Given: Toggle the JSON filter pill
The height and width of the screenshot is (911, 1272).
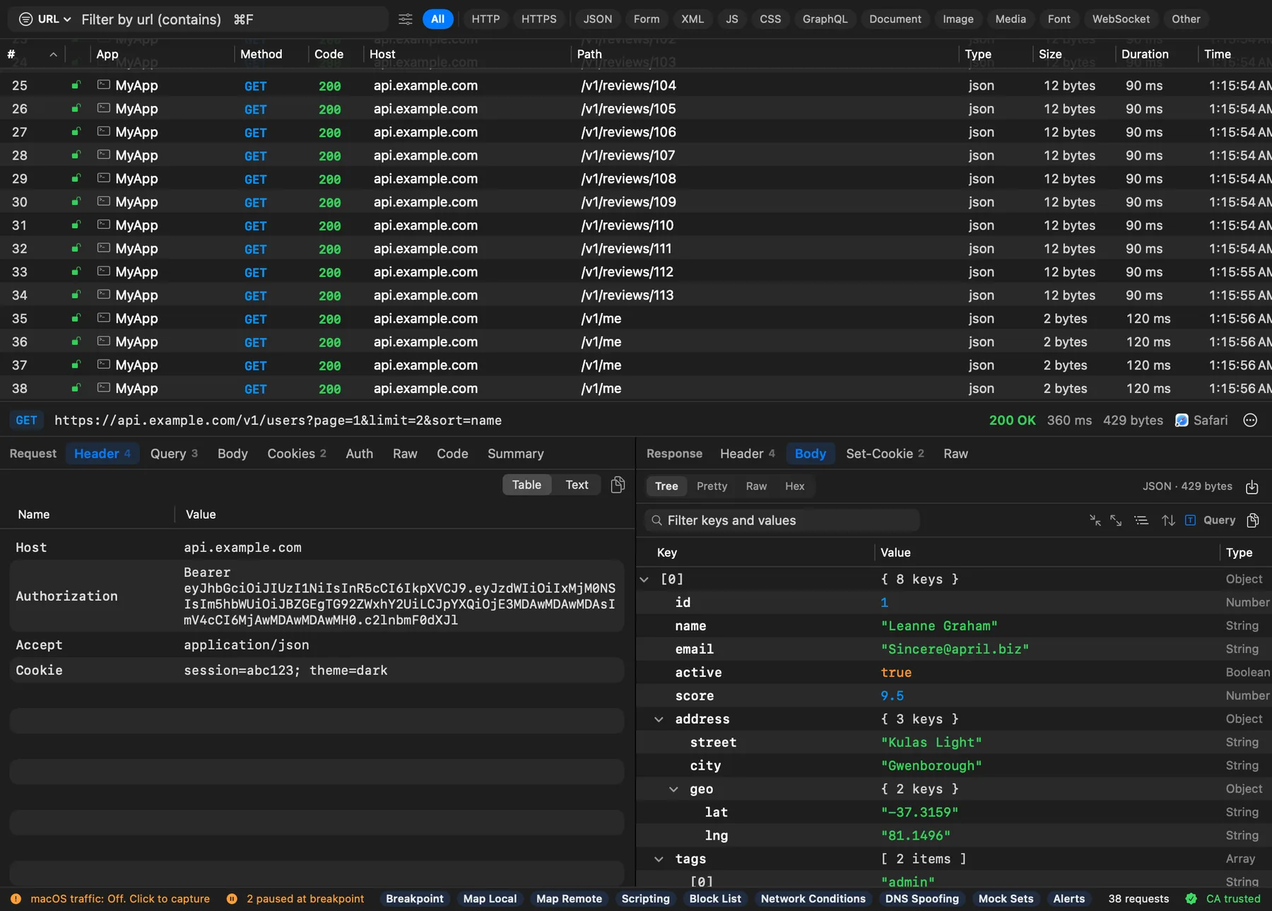Looking at the screenshot, I should pos(598,19).
